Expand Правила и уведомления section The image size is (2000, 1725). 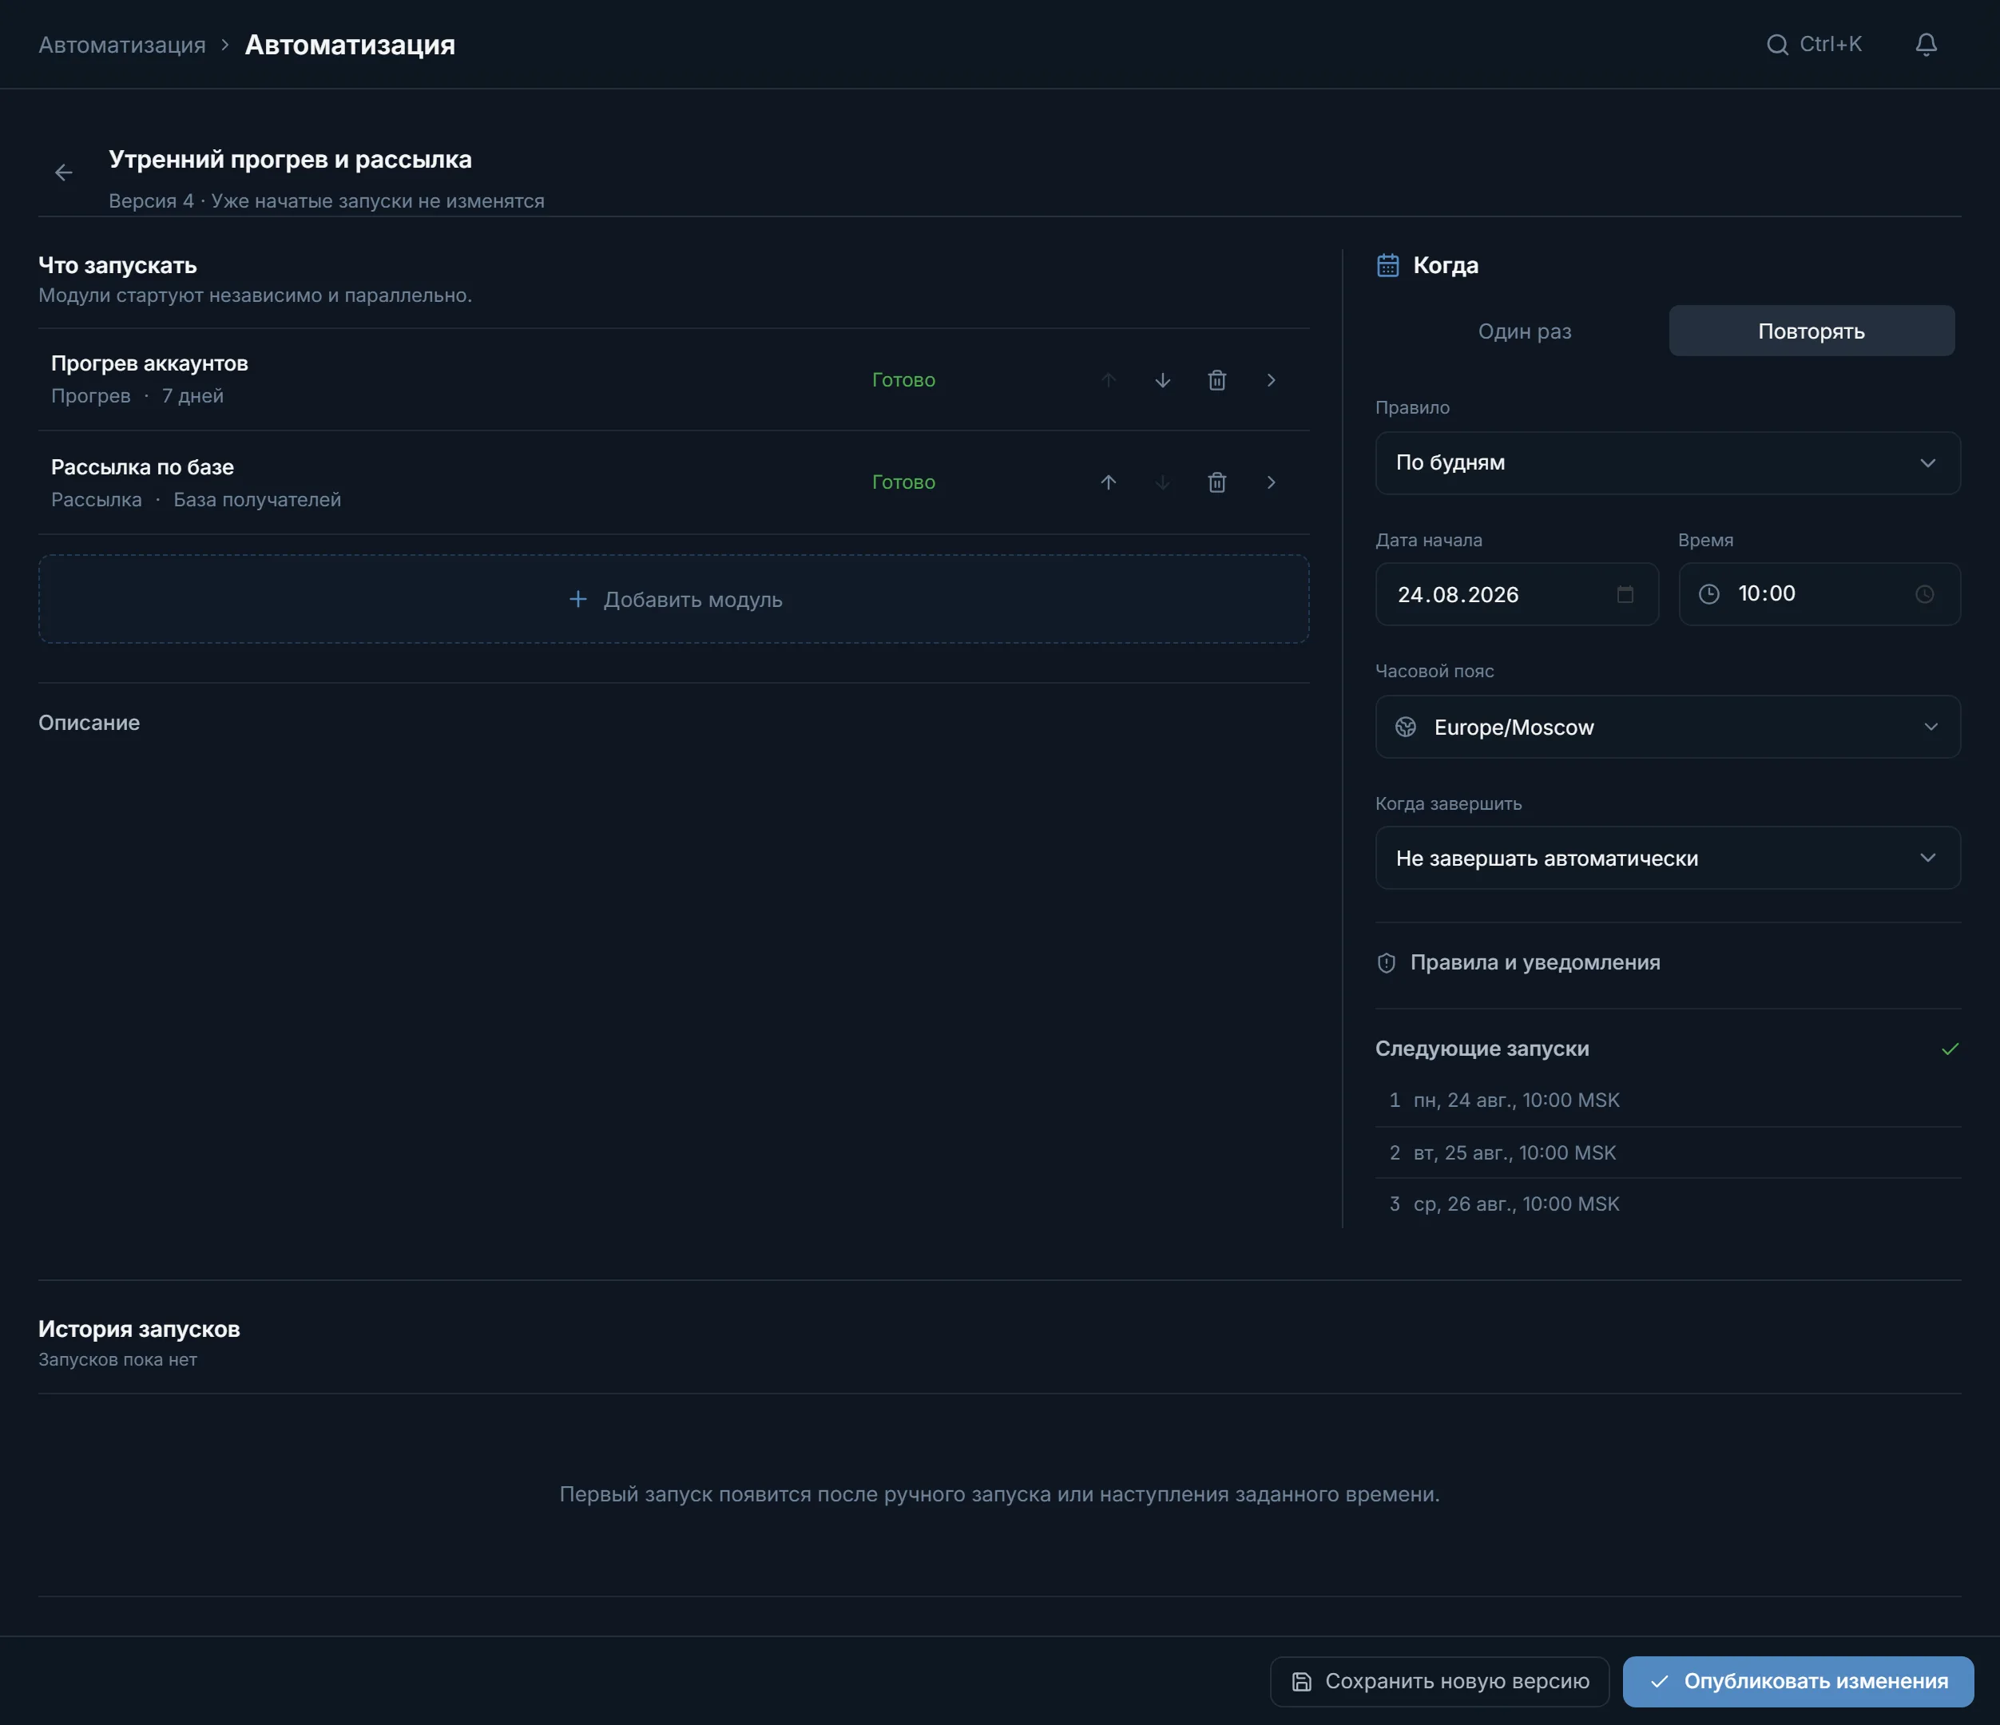pos(1667,963)
